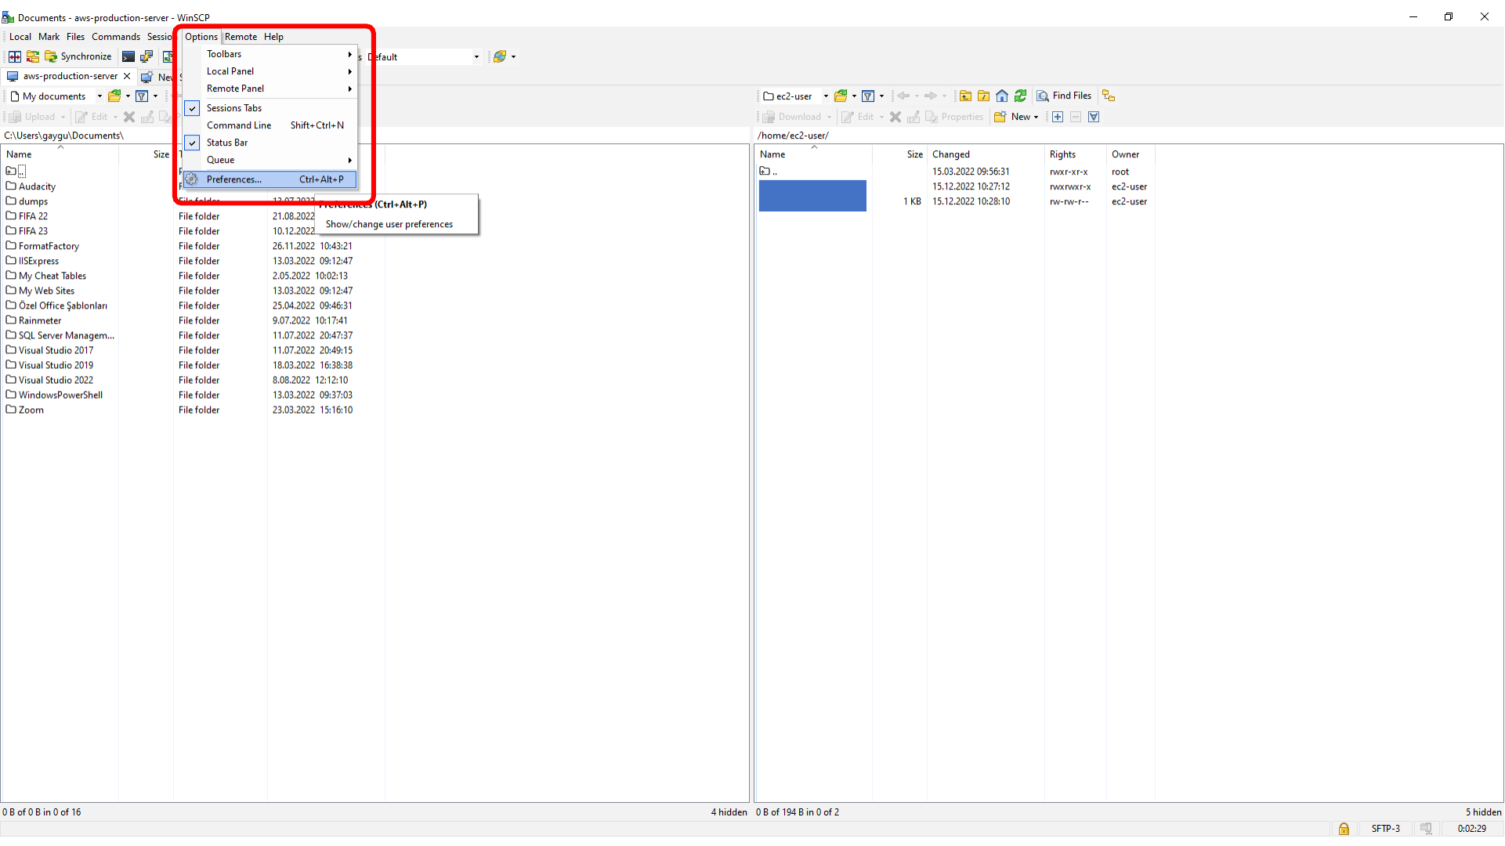Click the remote delete X icon

(895, 117)
